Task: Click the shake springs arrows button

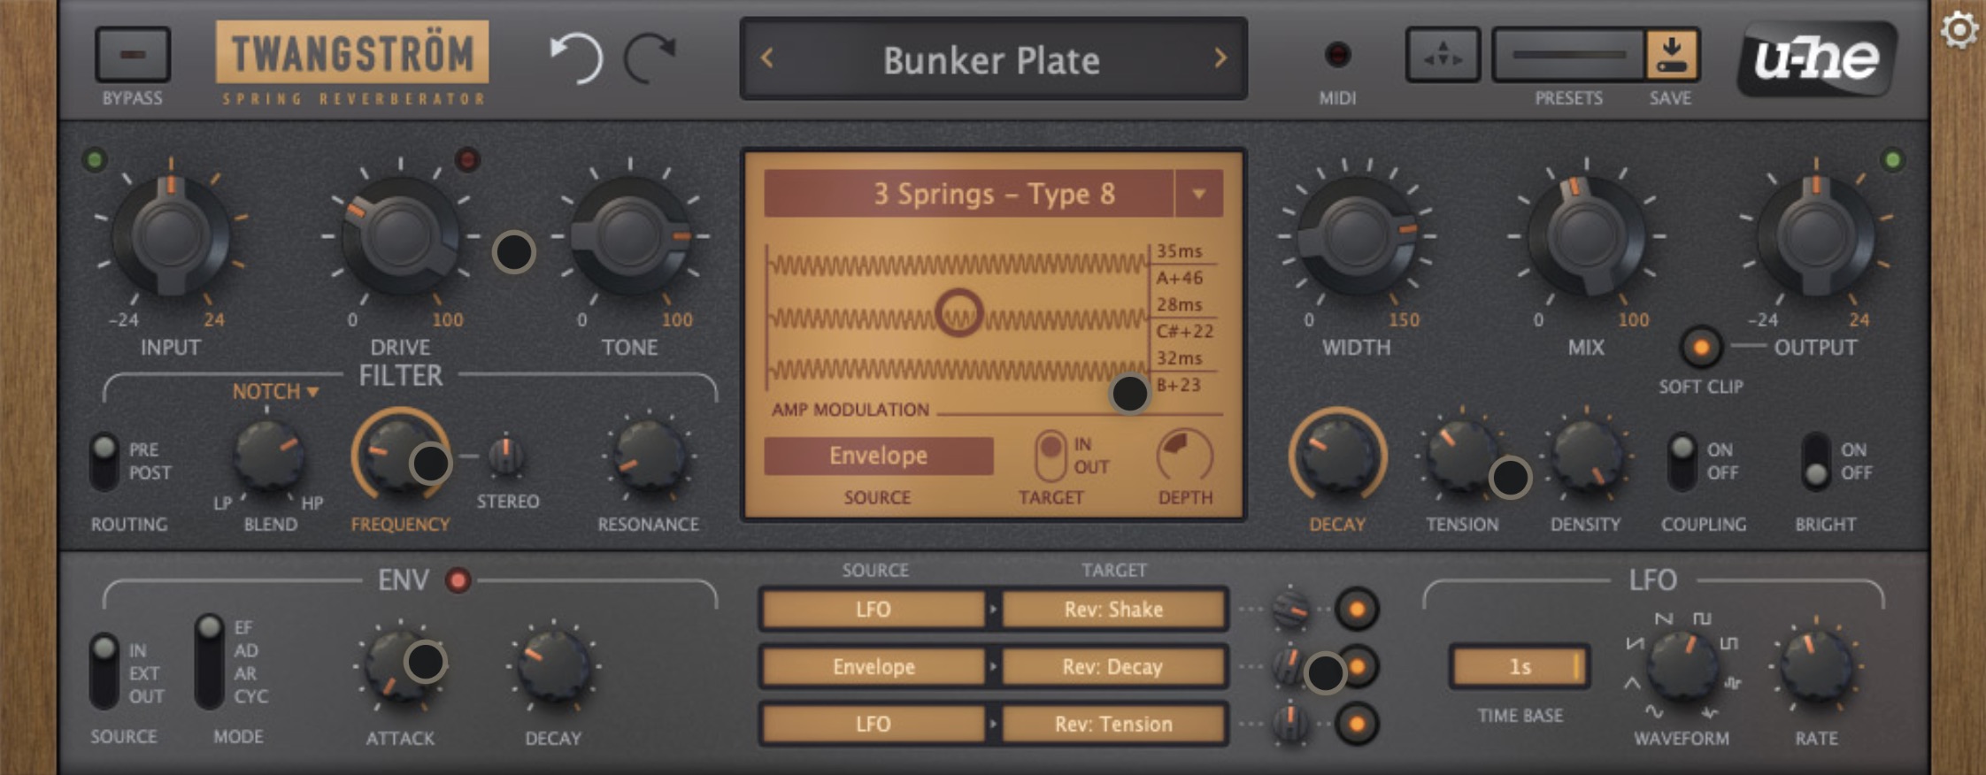Action: coord(1443,56)
